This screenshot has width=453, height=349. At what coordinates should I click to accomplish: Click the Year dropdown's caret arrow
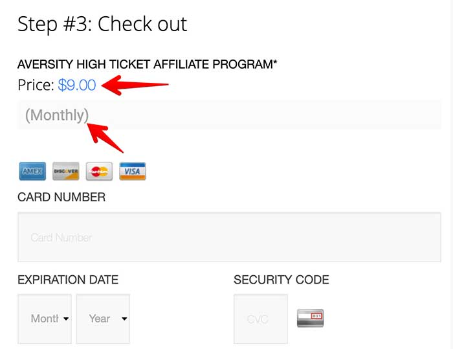tap(124, 319)
